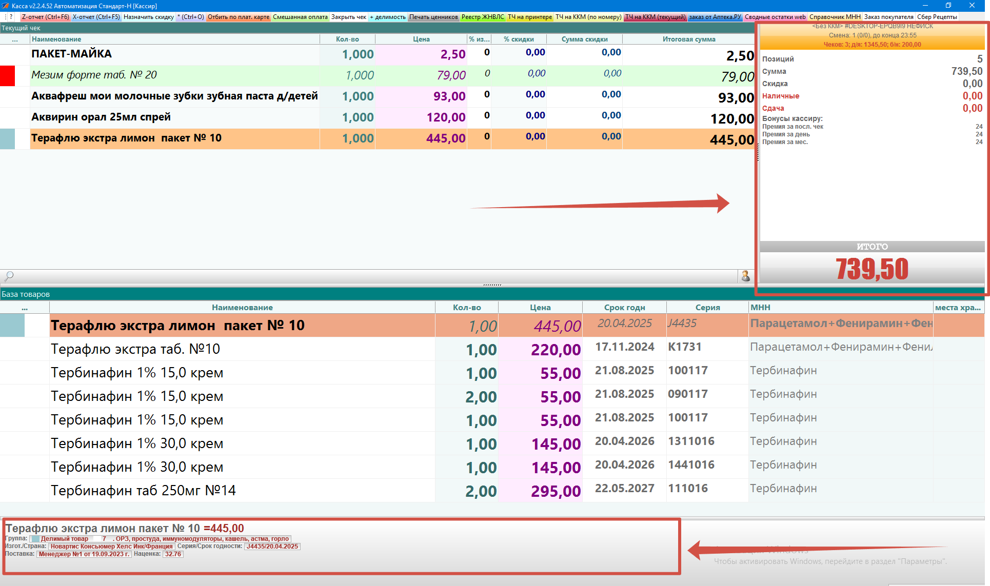Click ТЧ на ККМ (по номеру)
Screen dimensions: 990x586
tap(588, 17)
